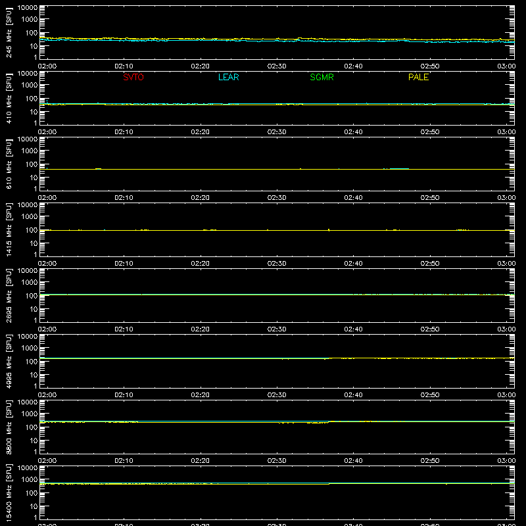526x526 pixels.
Task: Click 02:20 tick label below 410 MHz panel
Action: pyautogui.click(x=201, y=132)
